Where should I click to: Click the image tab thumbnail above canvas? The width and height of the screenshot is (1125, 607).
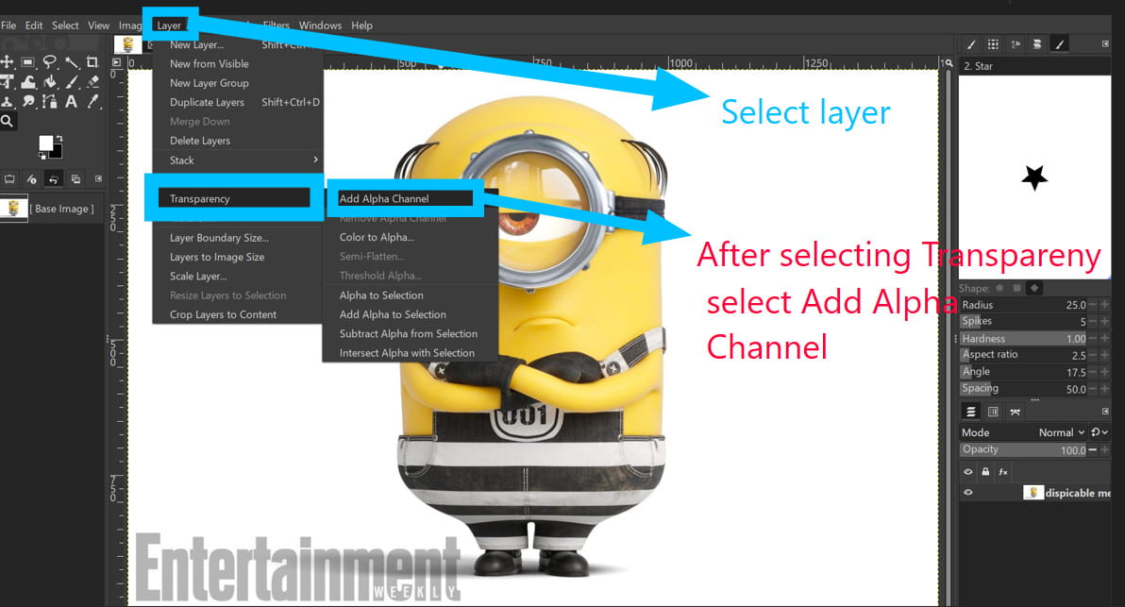coord(127,44)
